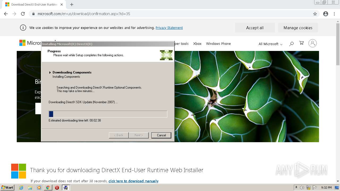Click the 'Installing Components' step text

(66, 77)
